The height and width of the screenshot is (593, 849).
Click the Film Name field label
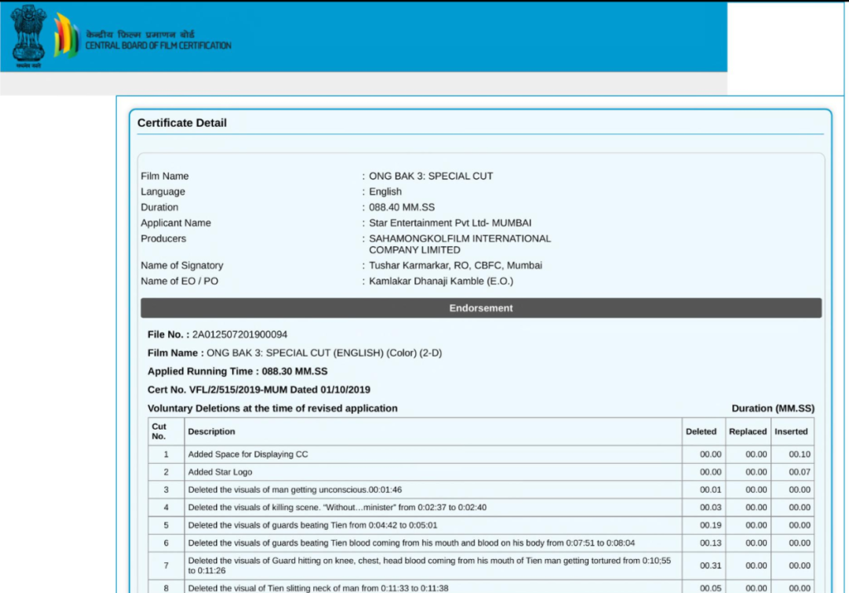(165, 176)
